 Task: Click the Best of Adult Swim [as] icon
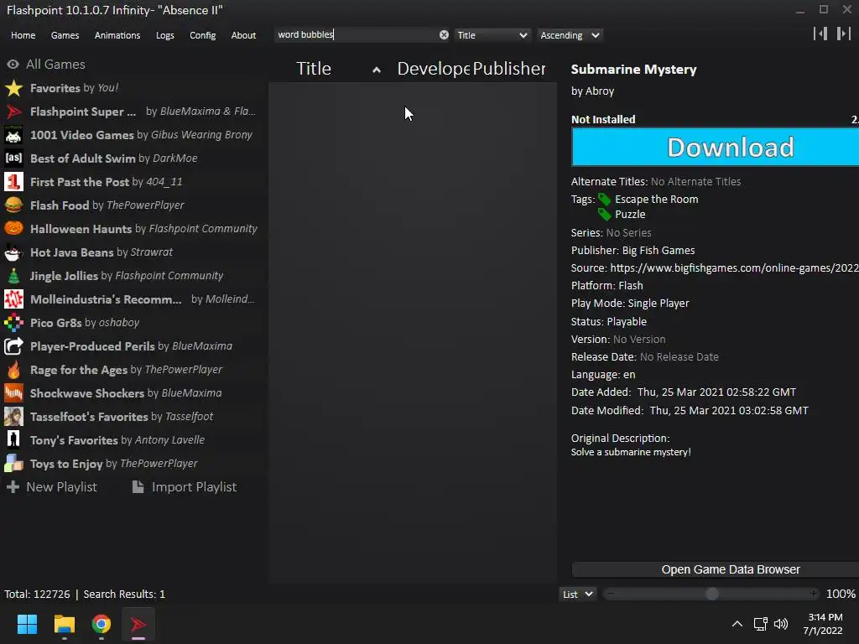point(13,158)
